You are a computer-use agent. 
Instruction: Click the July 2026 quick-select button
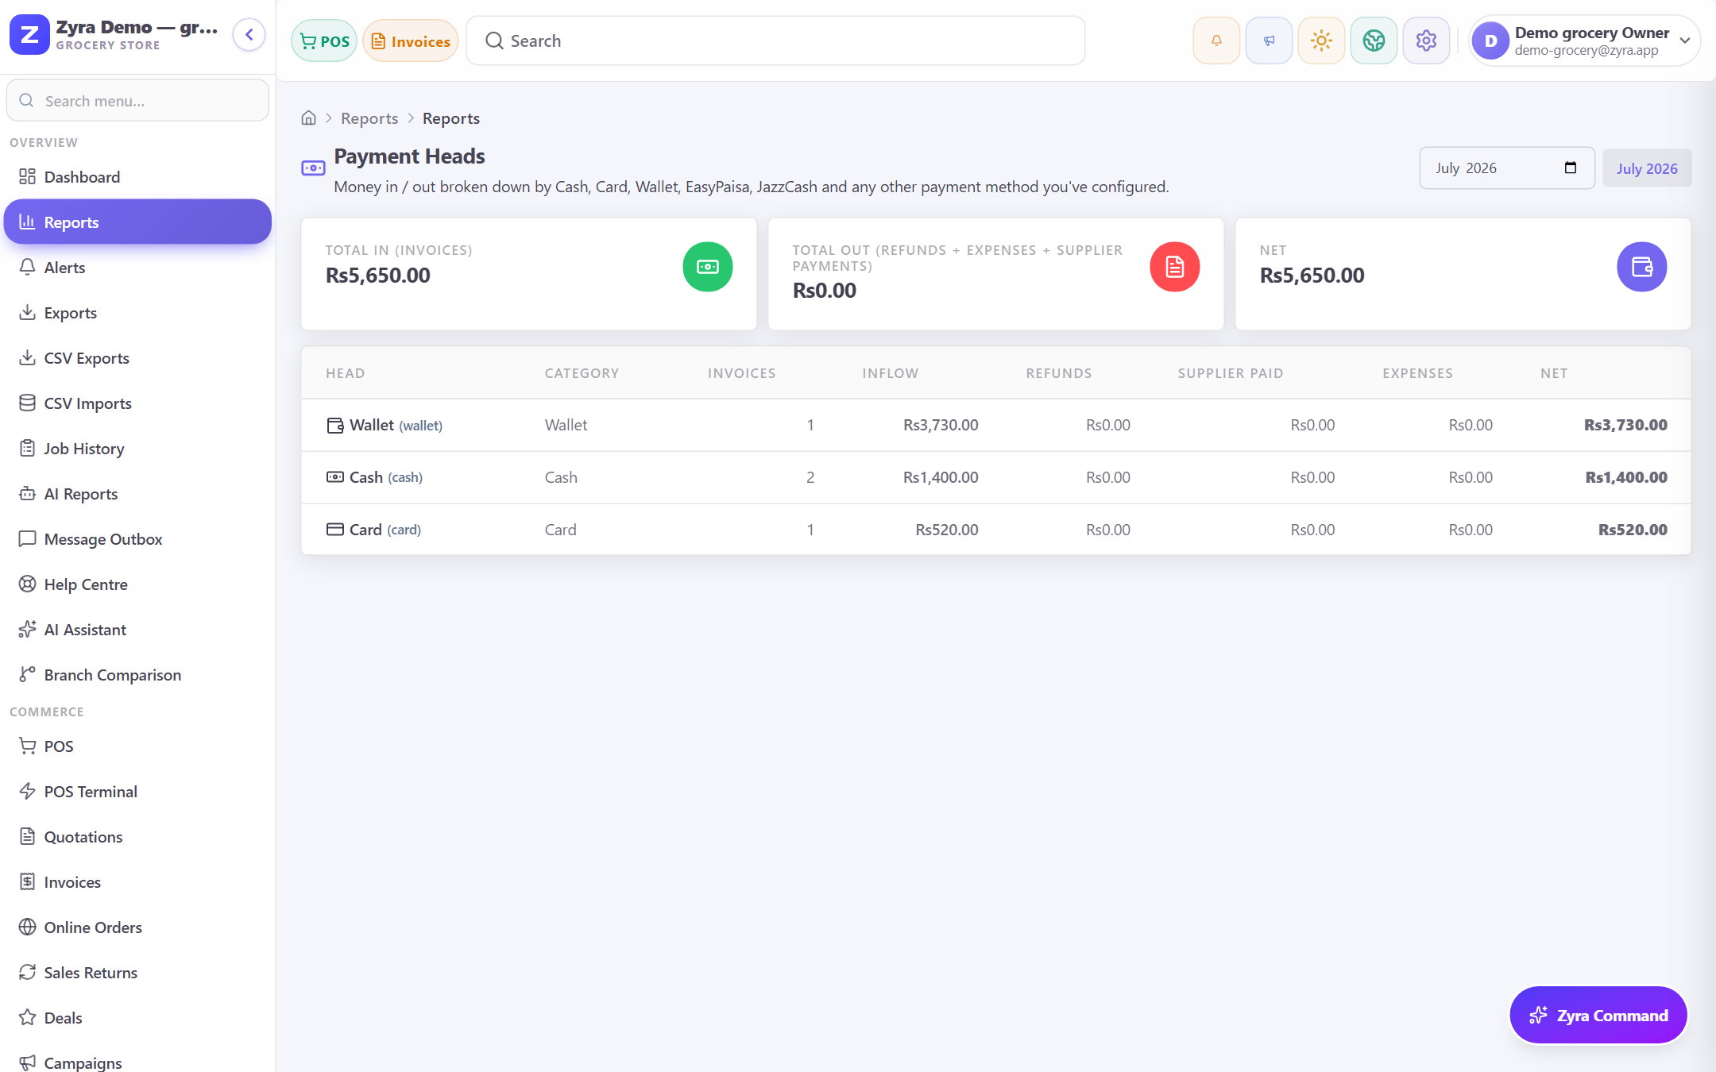coord(1647,168)
